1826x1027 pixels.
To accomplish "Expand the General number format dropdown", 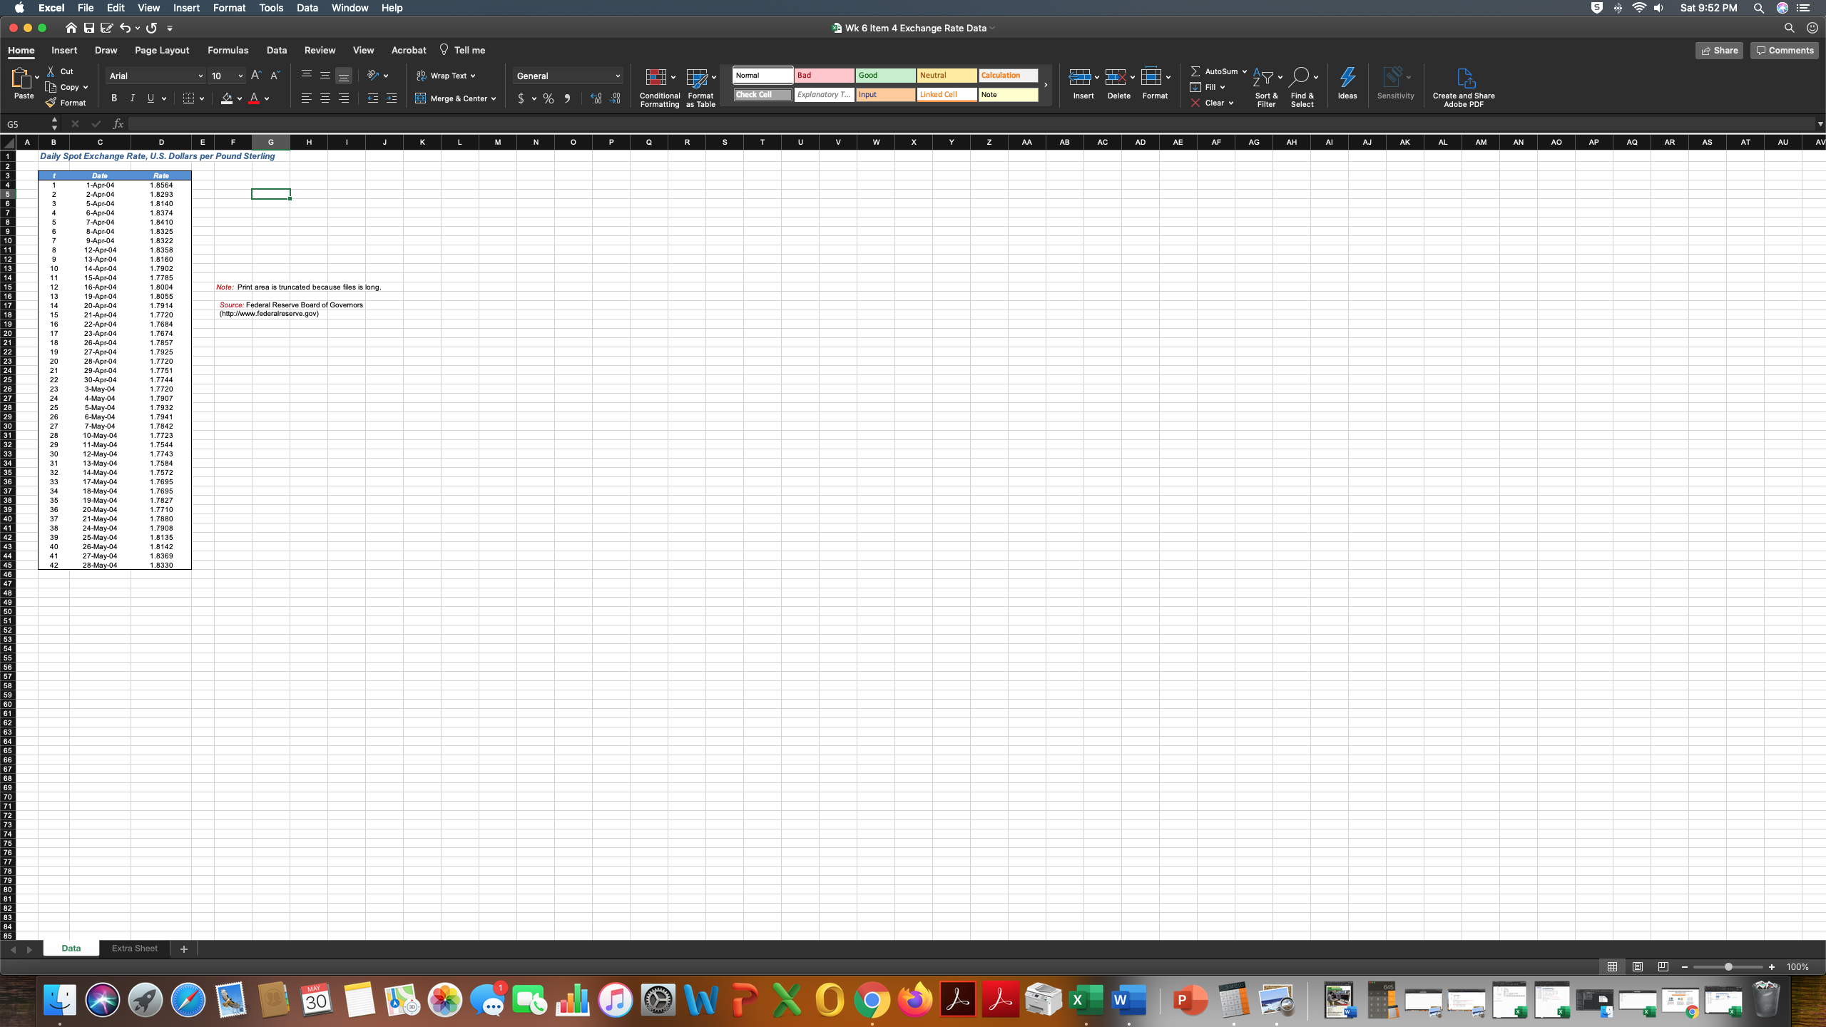I will click(618, 76).
